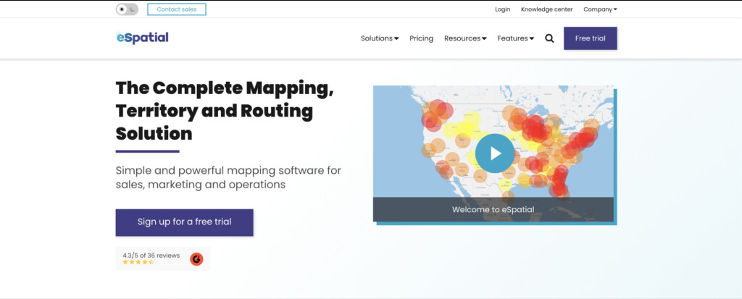Click the eSpatial logo
742x299 pixels.
pos(143,38)
